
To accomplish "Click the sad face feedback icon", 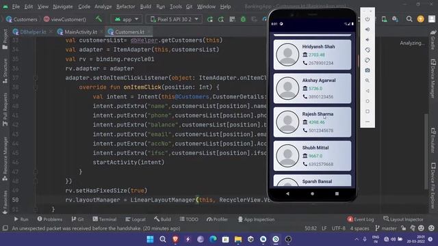I will pyautogui.click(x=431, y=228).
